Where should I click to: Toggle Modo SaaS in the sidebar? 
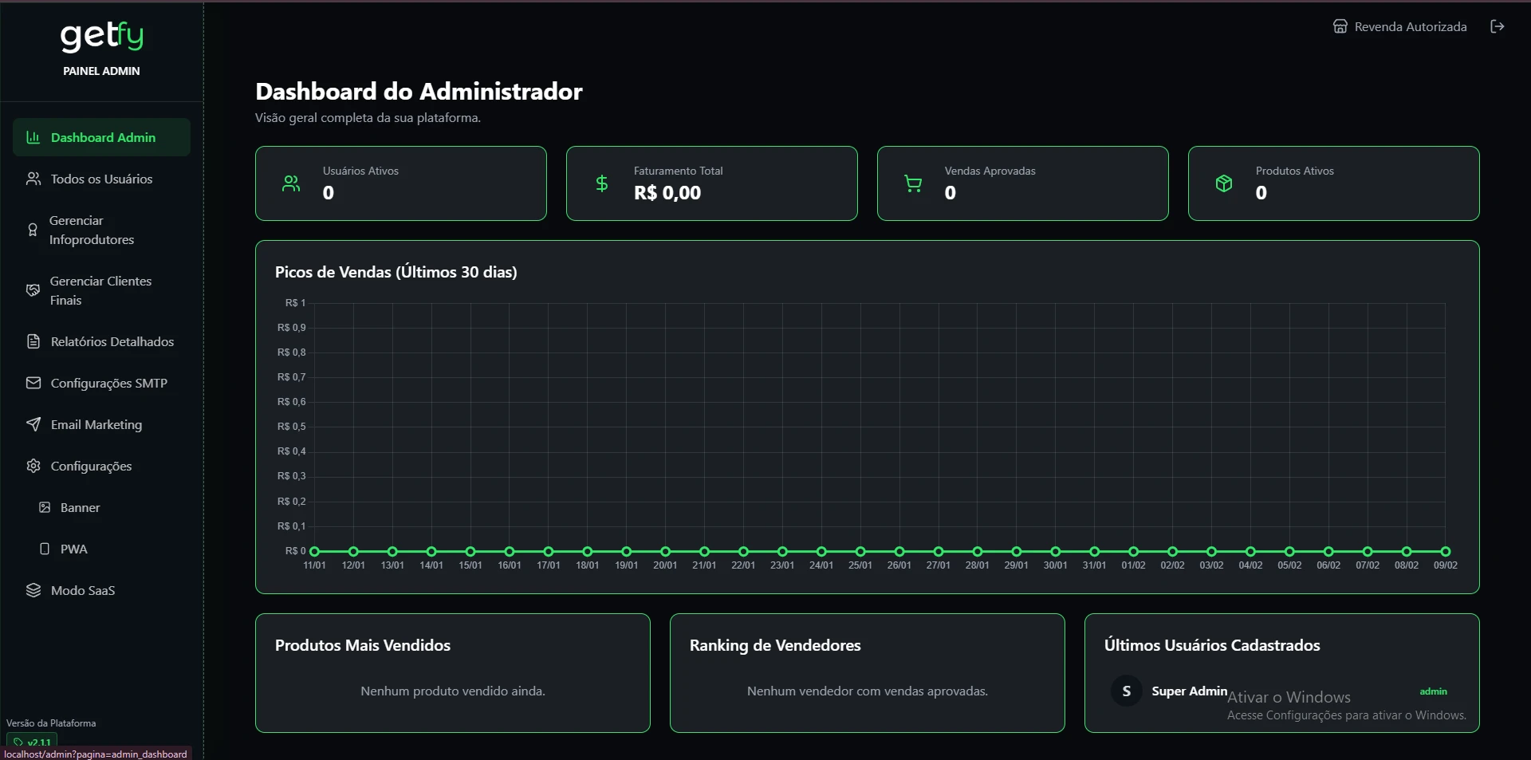pos(83,590)
